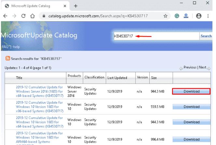Screen dimensions: 216x145
Task: Open the blue stamp-shaped extension icon
Action: 186,16
